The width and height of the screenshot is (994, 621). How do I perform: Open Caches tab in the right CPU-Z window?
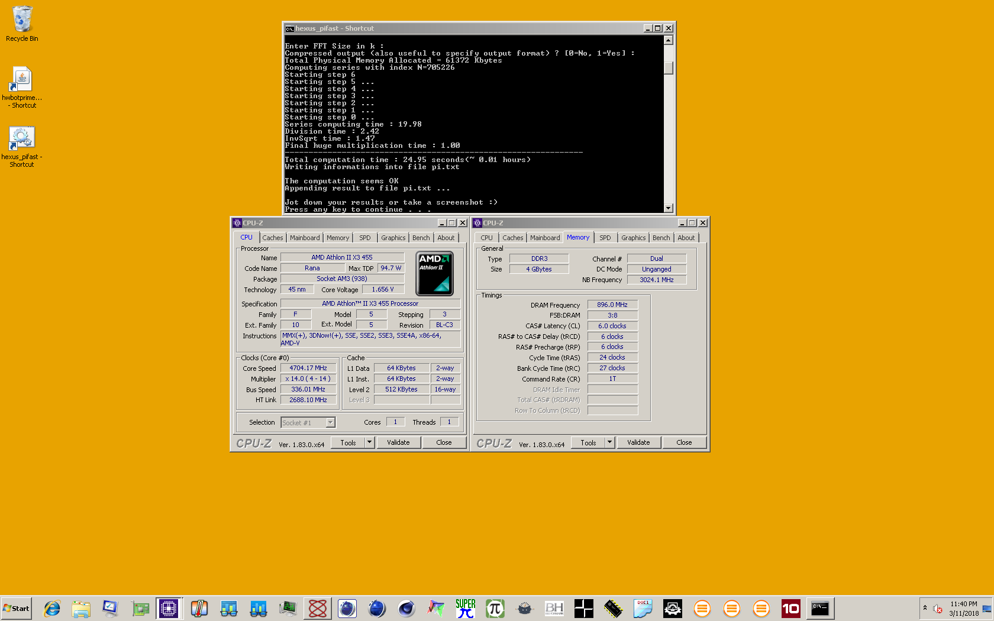point(513,238)
